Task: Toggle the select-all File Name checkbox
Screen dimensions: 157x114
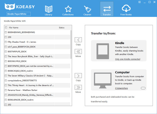Action: (6, 28)
